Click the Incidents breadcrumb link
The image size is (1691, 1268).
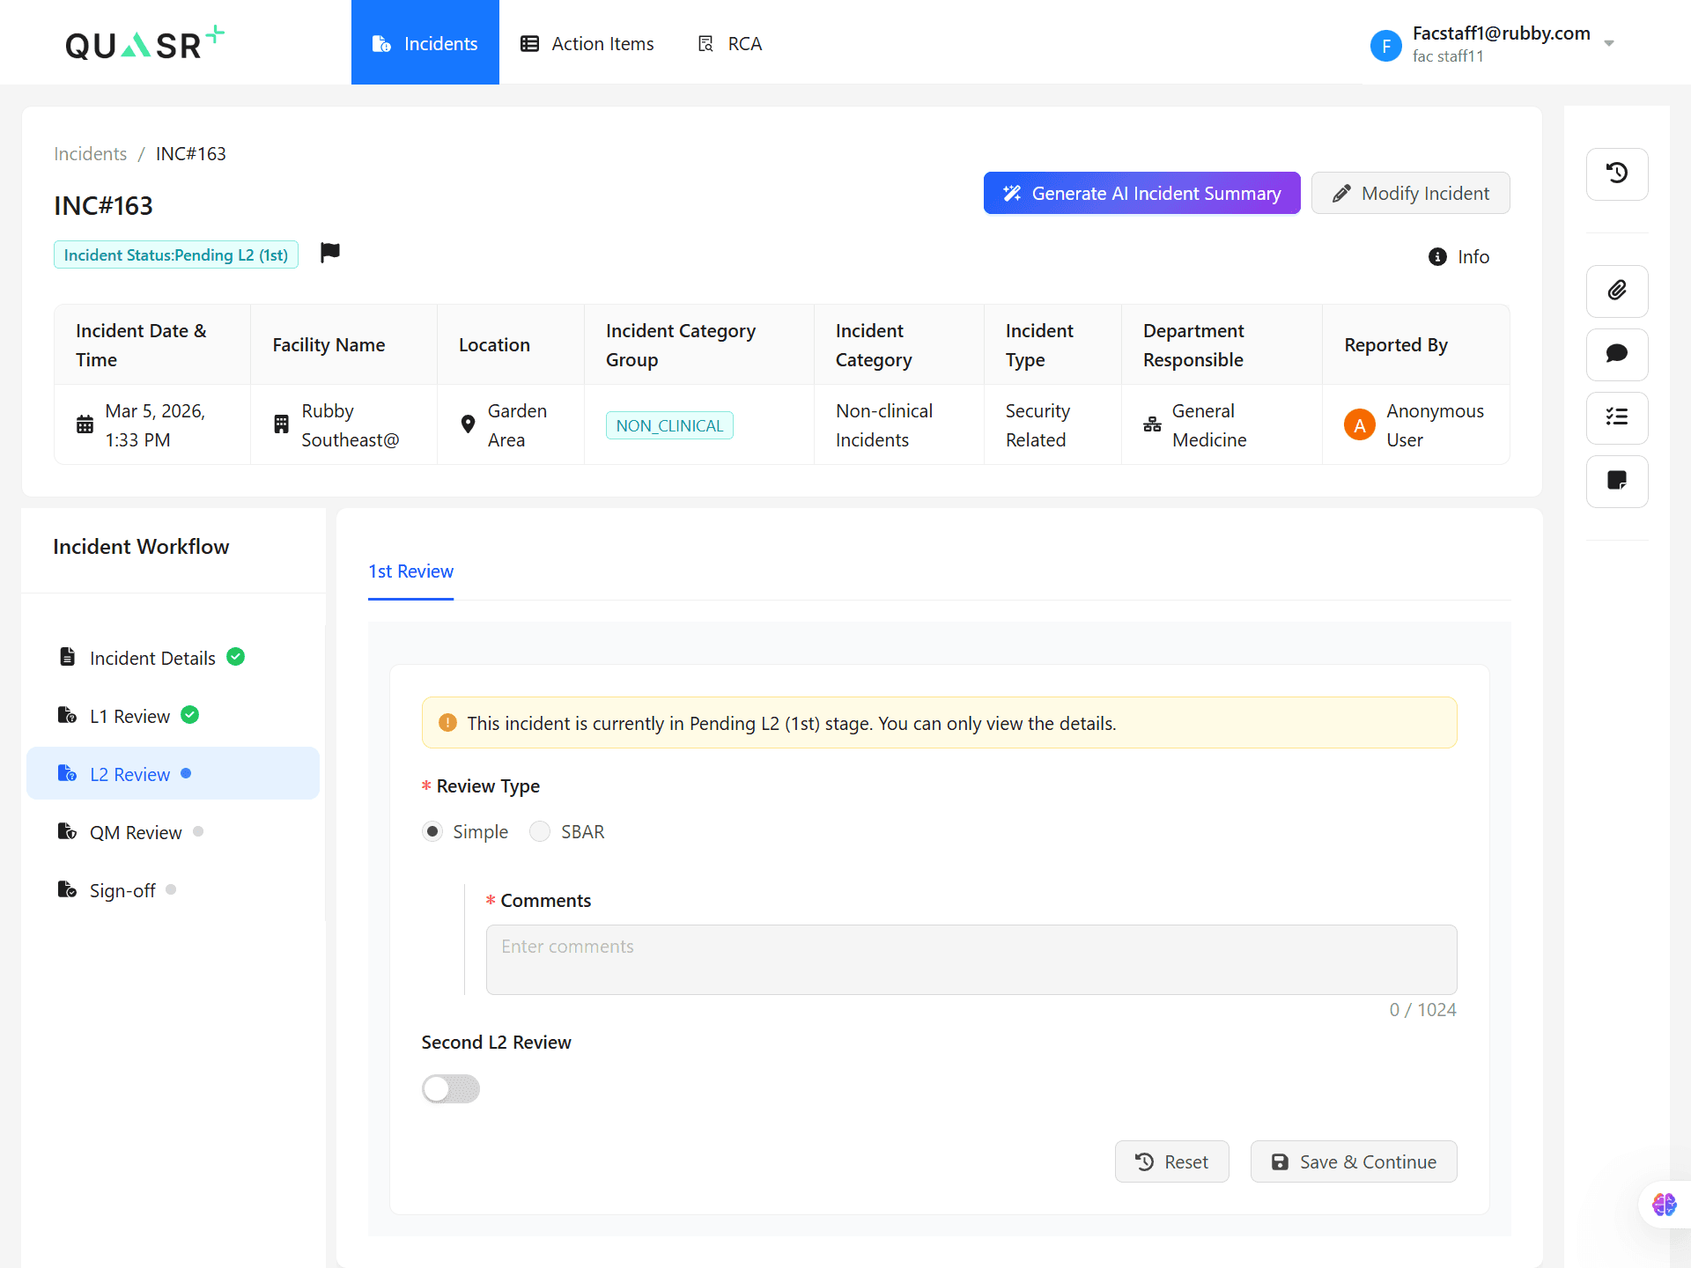(90, 153)
